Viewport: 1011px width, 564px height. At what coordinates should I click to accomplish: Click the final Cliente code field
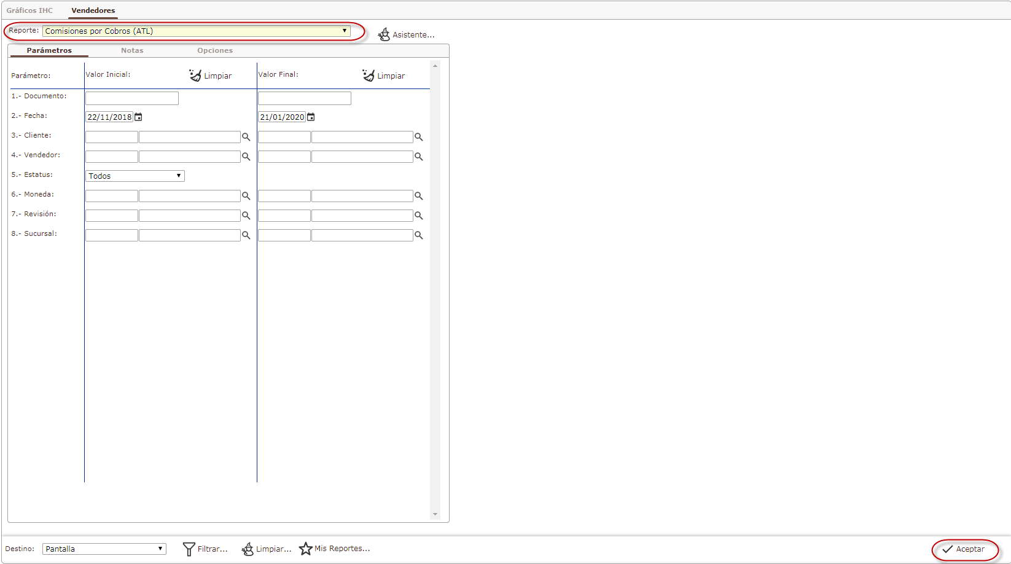click(x=284, y=137)
